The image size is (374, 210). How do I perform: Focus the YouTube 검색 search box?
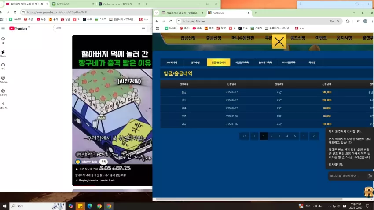98,28
